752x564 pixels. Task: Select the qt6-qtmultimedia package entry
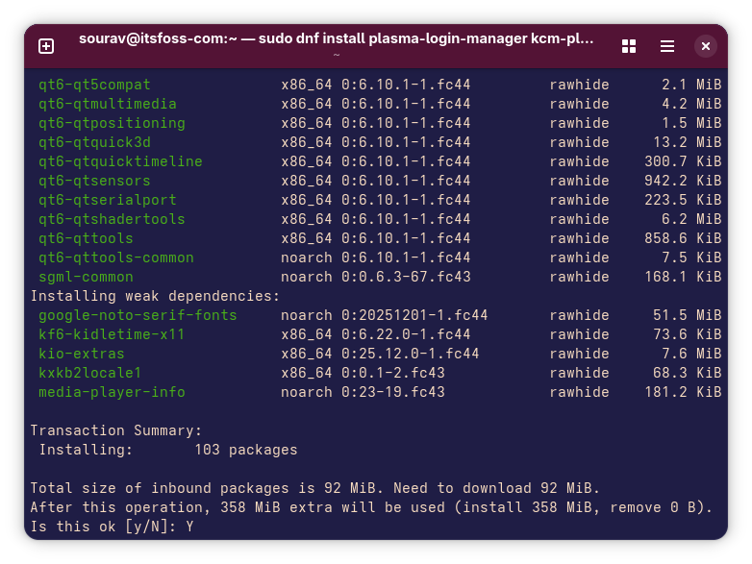click(x=107, y=104)
